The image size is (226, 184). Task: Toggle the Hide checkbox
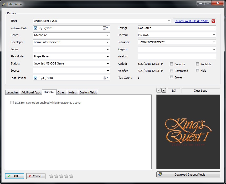pos(197,71)
